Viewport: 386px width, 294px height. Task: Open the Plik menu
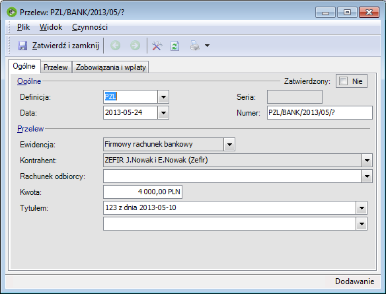[23, 27]
